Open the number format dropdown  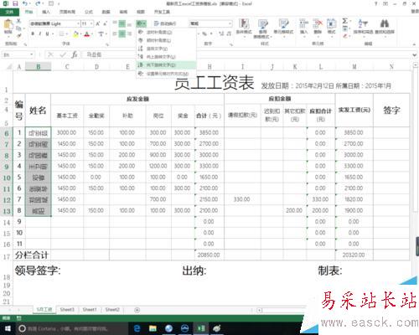coord(230,24)
